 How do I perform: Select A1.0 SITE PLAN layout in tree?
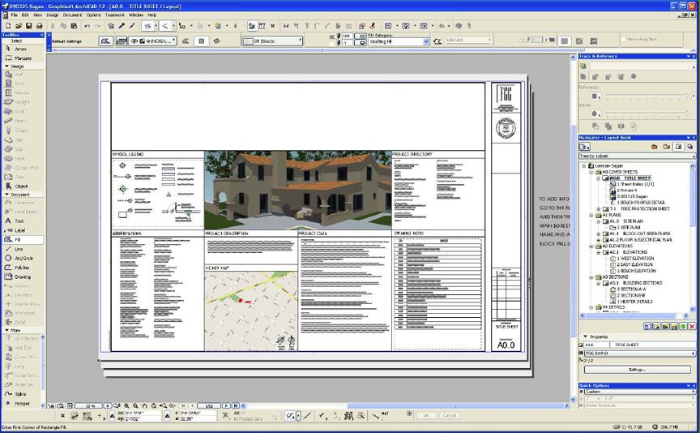[x=626, y=221]
